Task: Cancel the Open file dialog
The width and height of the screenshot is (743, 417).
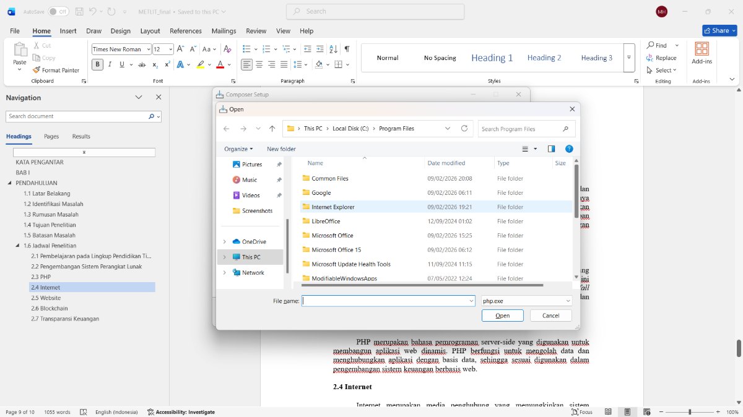Action: 551,316
